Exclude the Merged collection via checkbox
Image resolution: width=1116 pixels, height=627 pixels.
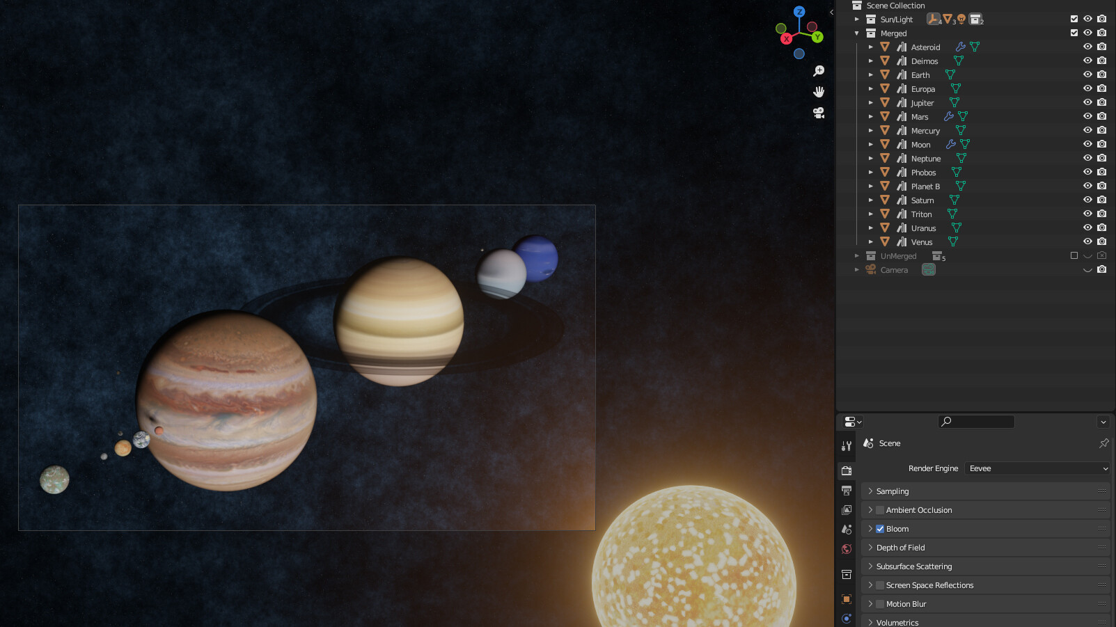1074,33
